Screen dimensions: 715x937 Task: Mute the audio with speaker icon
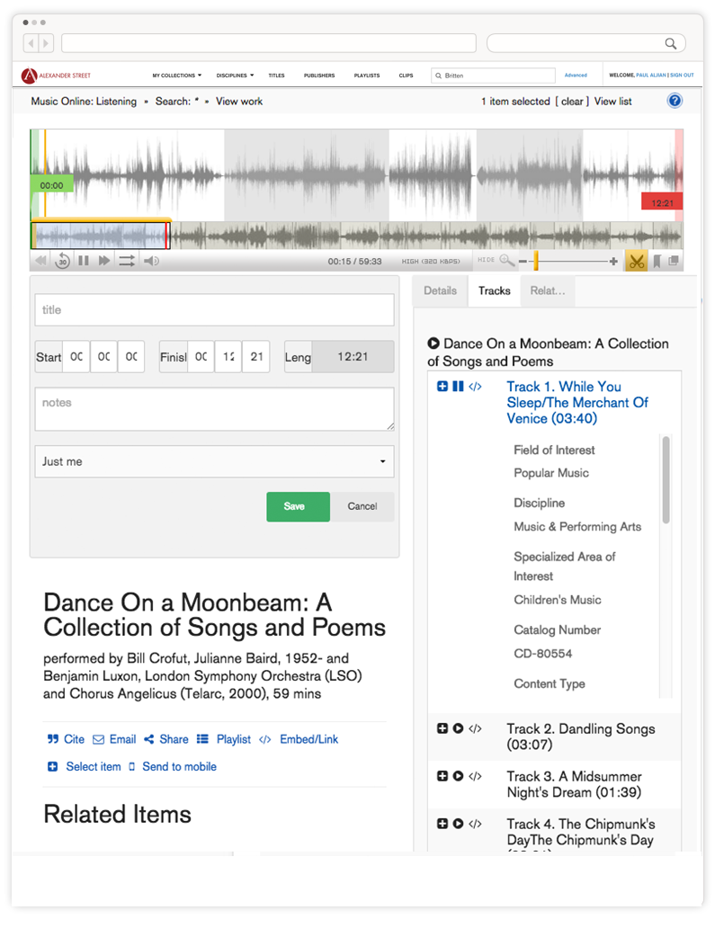152,261
